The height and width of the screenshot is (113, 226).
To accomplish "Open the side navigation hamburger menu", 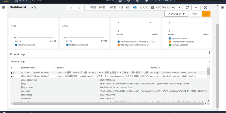I will point(3,7).
